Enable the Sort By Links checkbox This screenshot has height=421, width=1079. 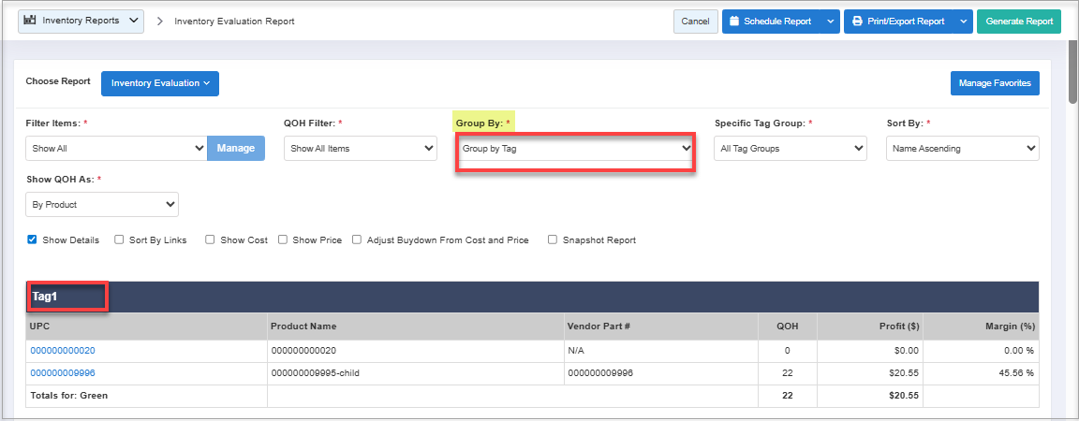coord(119,240)
